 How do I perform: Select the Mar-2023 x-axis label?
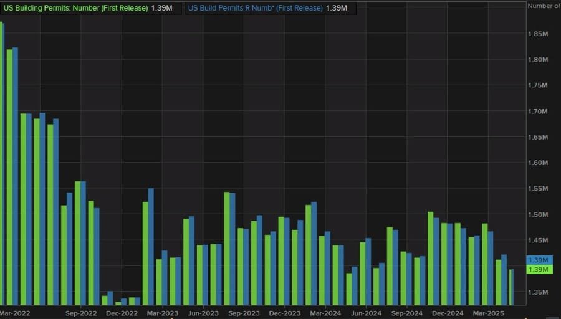[163, 313]
